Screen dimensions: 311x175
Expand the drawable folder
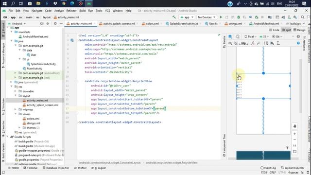coord(16,91)
